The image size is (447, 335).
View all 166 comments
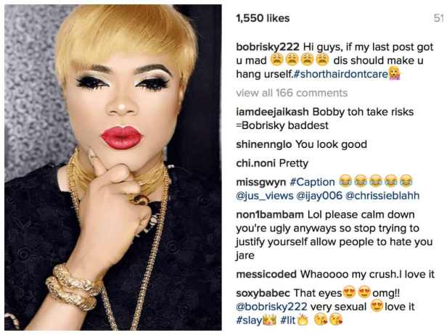click(292, 93)
